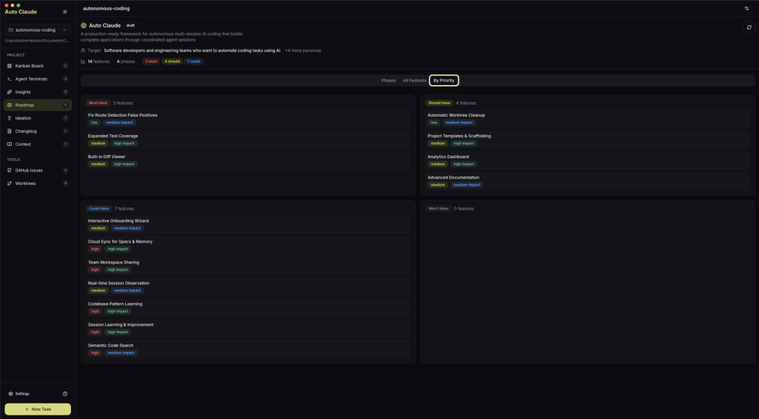Click the Won't Have column label
The height and width of the screenshot is (419, 759).
tap(438, 209)
